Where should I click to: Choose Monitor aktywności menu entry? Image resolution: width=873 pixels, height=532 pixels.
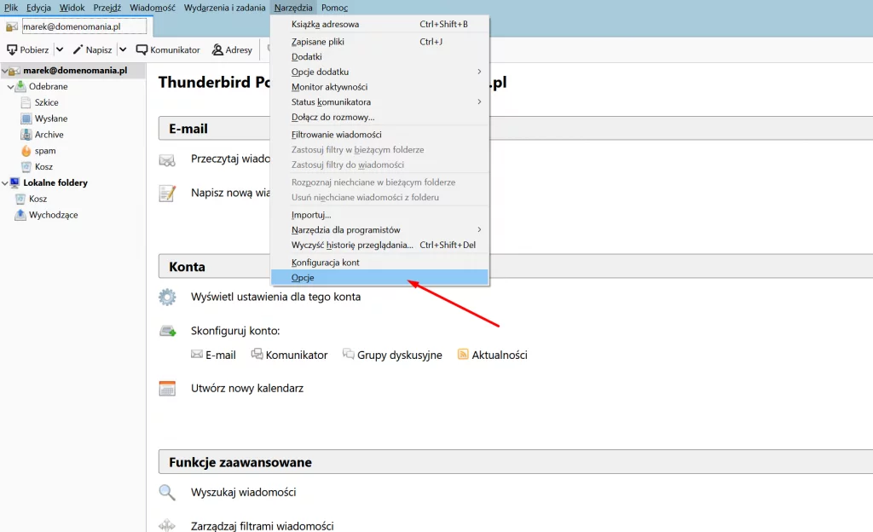click(379, 87)
